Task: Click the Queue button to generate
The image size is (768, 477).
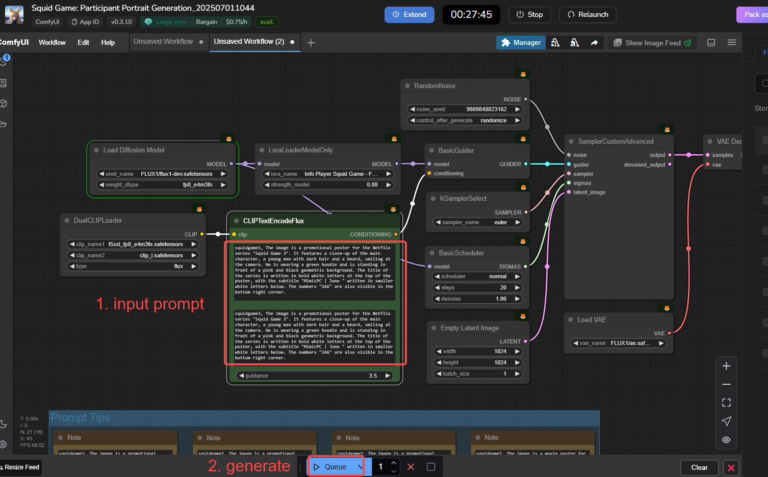Action: pos(330,467)
